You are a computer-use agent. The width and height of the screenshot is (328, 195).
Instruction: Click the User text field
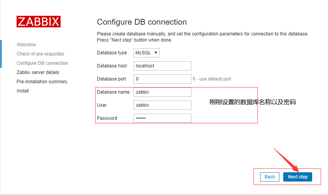162,105
